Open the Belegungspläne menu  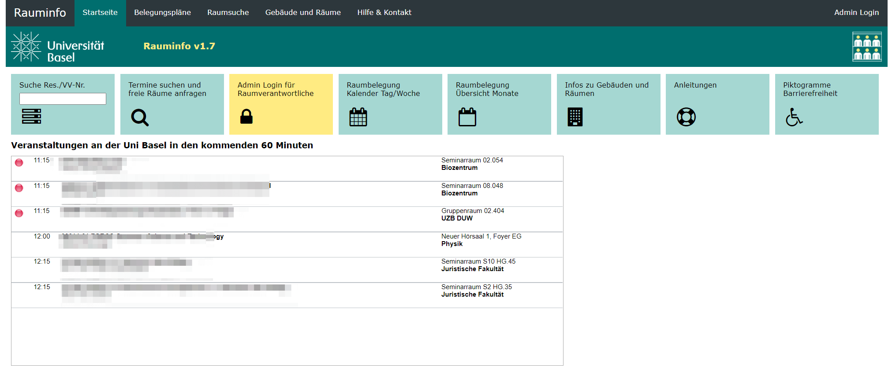162,13
